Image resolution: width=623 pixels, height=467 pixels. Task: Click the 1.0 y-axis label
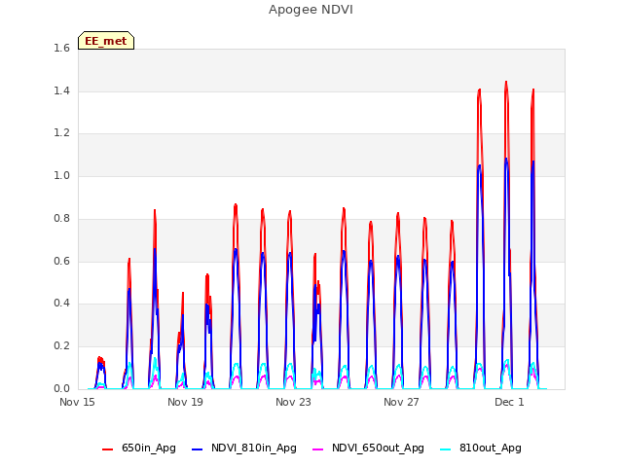61,175
